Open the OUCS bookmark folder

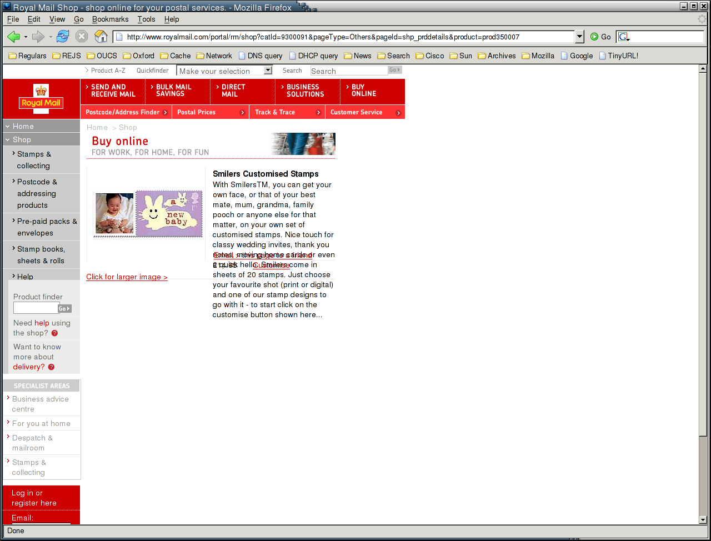(102, 56)
